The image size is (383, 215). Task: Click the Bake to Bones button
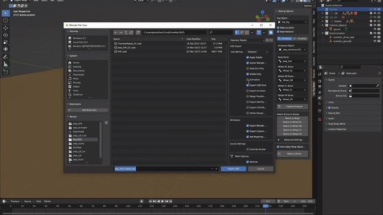[x=293, y=153]
